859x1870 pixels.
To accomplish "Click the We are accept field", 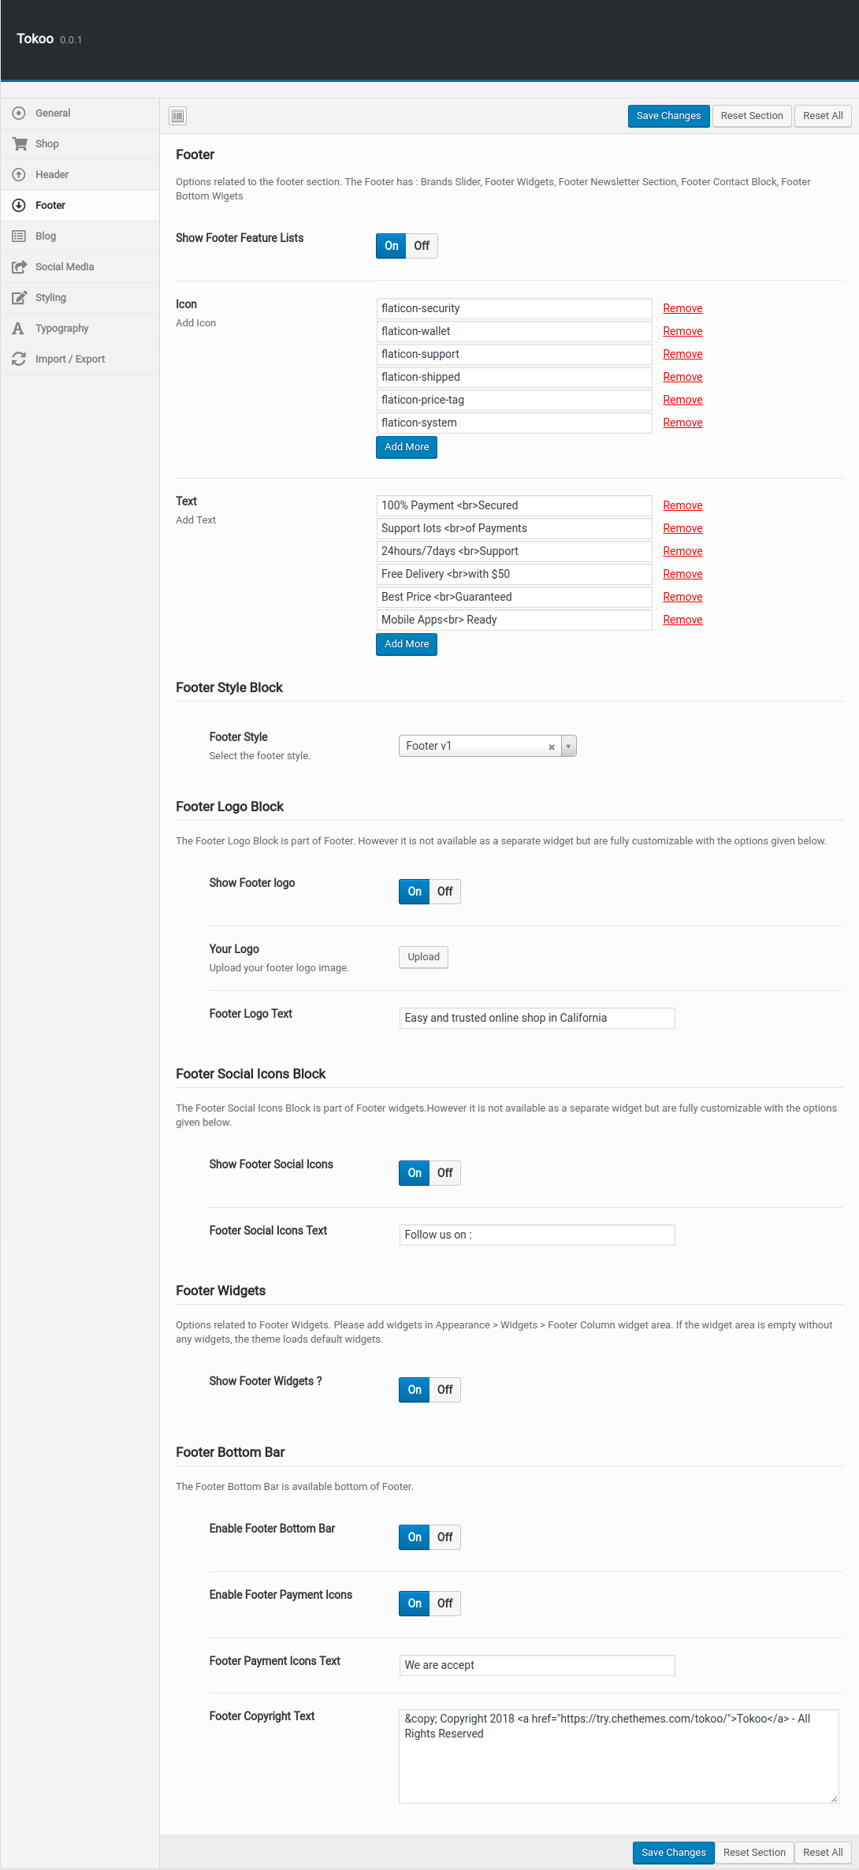I will (x=537, y=1665).
